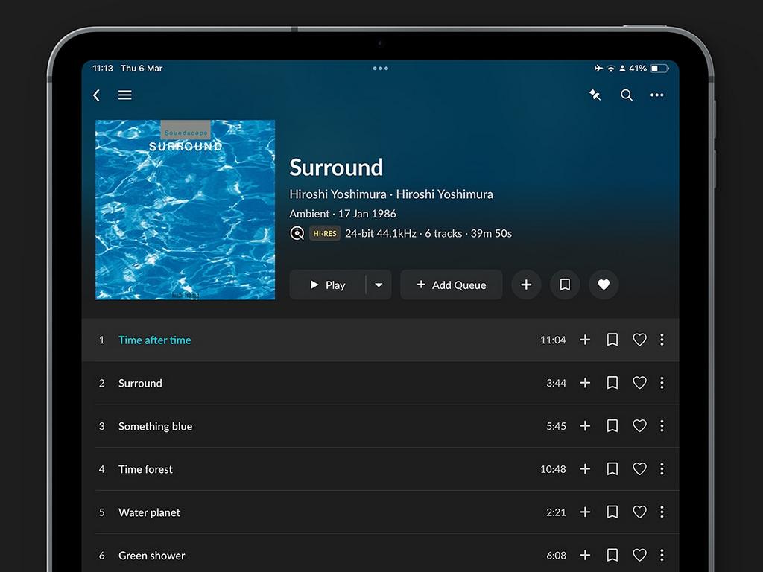Open the hamburger navigation menu
763x572 pixels.
click(124, 95)
